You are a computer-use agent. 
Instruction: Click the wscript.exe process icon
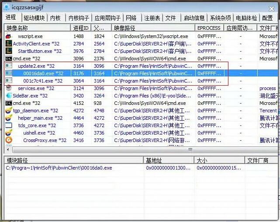[x=9, y=36]
